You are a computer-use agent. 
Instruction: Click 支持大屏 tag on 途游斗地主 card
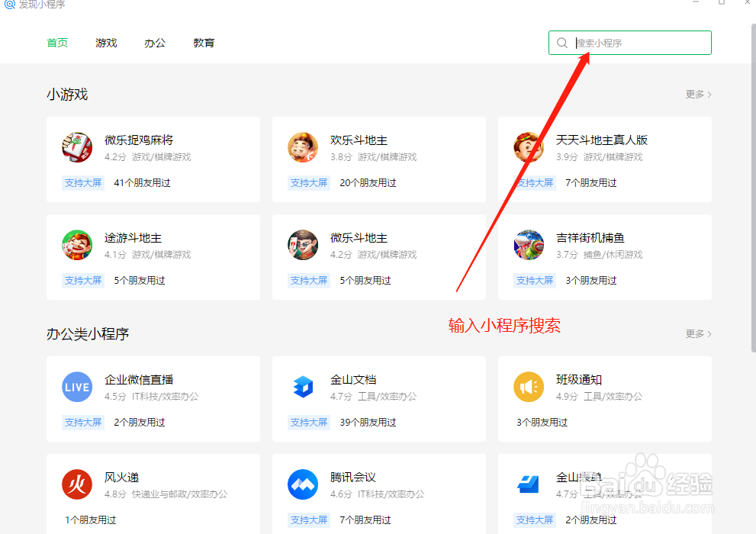coord(83,281)
